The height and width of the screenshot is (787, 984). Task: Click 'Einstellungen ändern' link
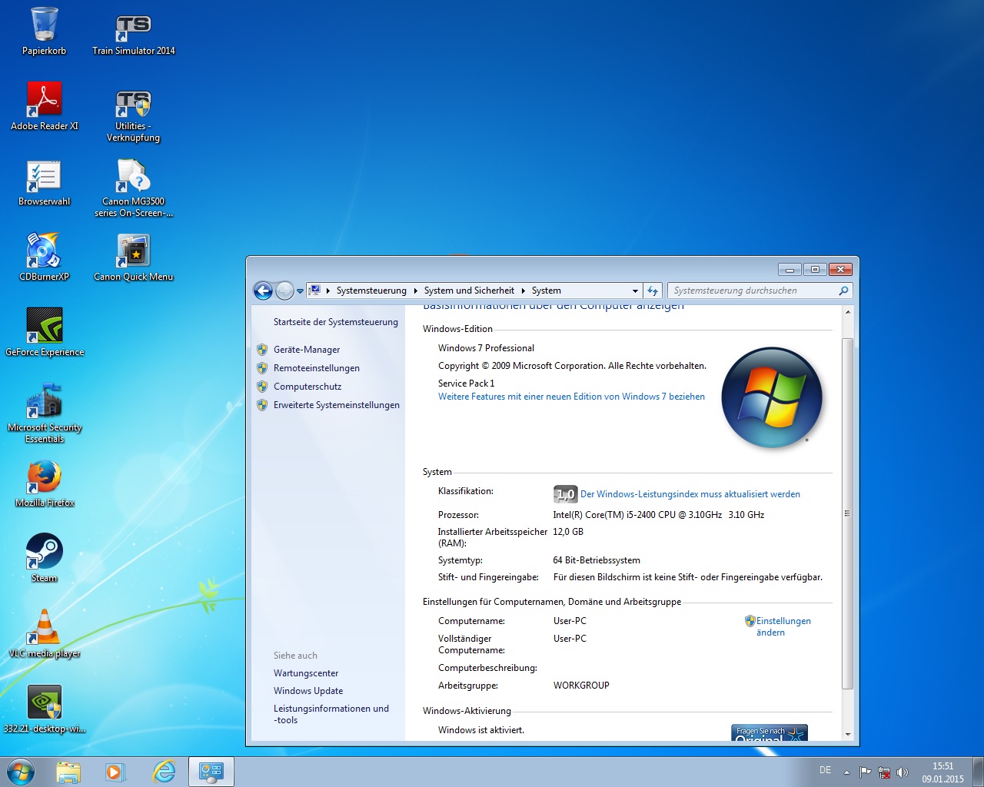pyautogui.click(x=783, y=626)
